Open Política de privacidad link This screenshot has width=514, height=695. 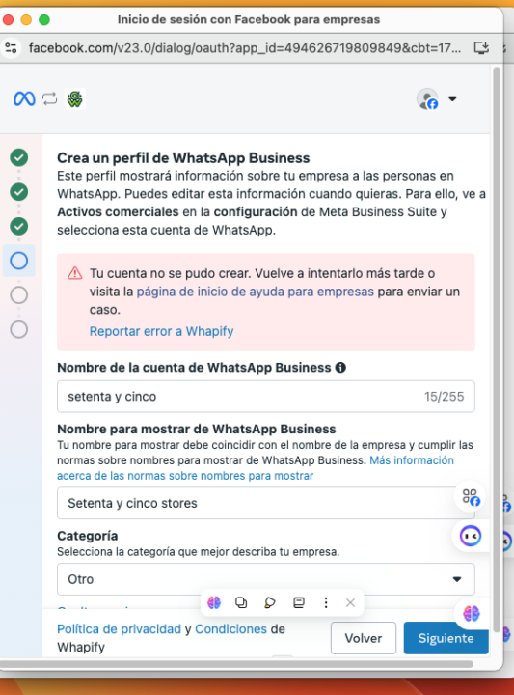119,629
